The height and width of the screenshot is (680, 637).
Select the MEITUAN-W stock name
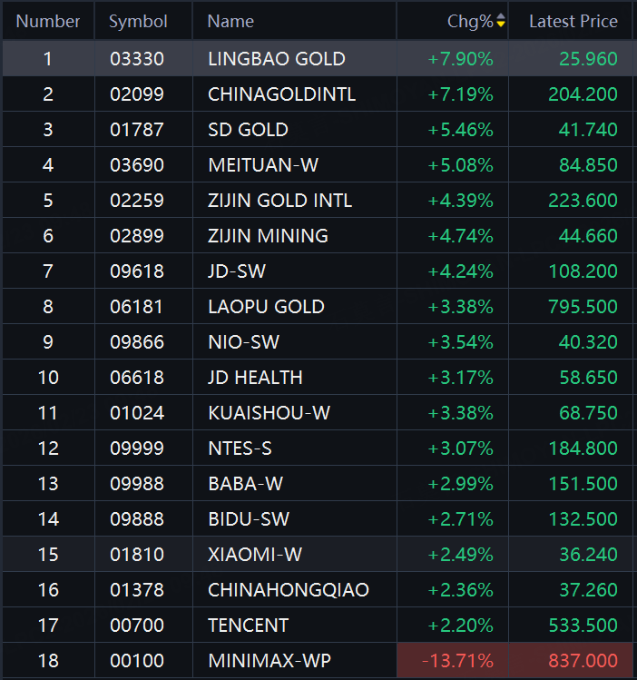point(263,165)
